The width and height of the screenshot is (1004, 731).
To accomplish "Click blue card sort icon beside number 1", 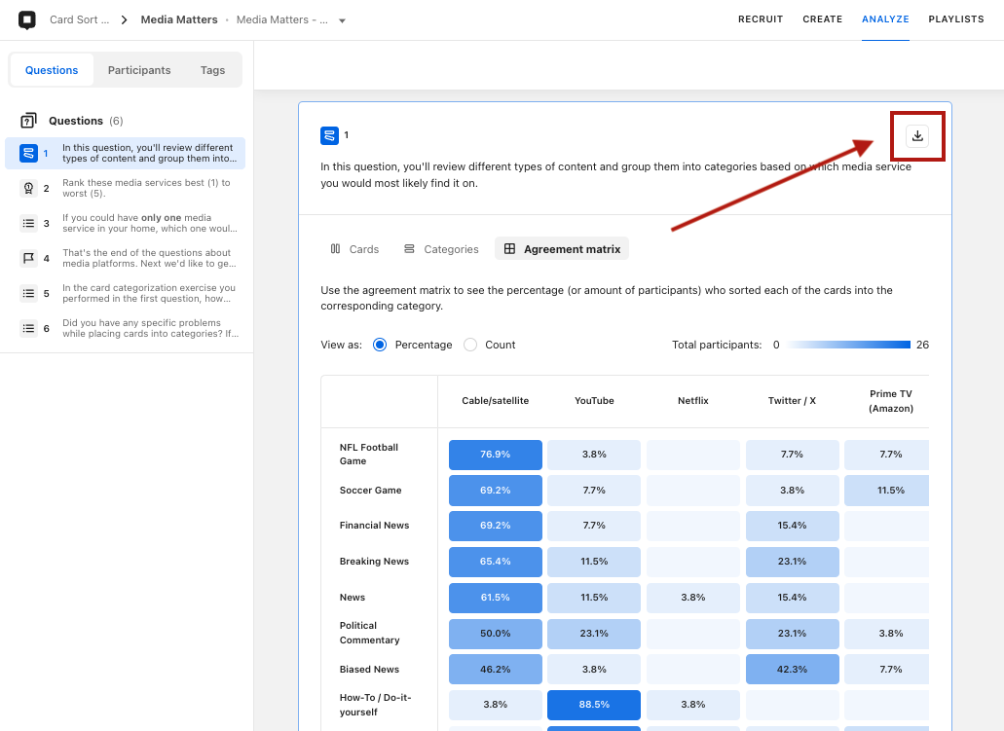I will 329,135.
